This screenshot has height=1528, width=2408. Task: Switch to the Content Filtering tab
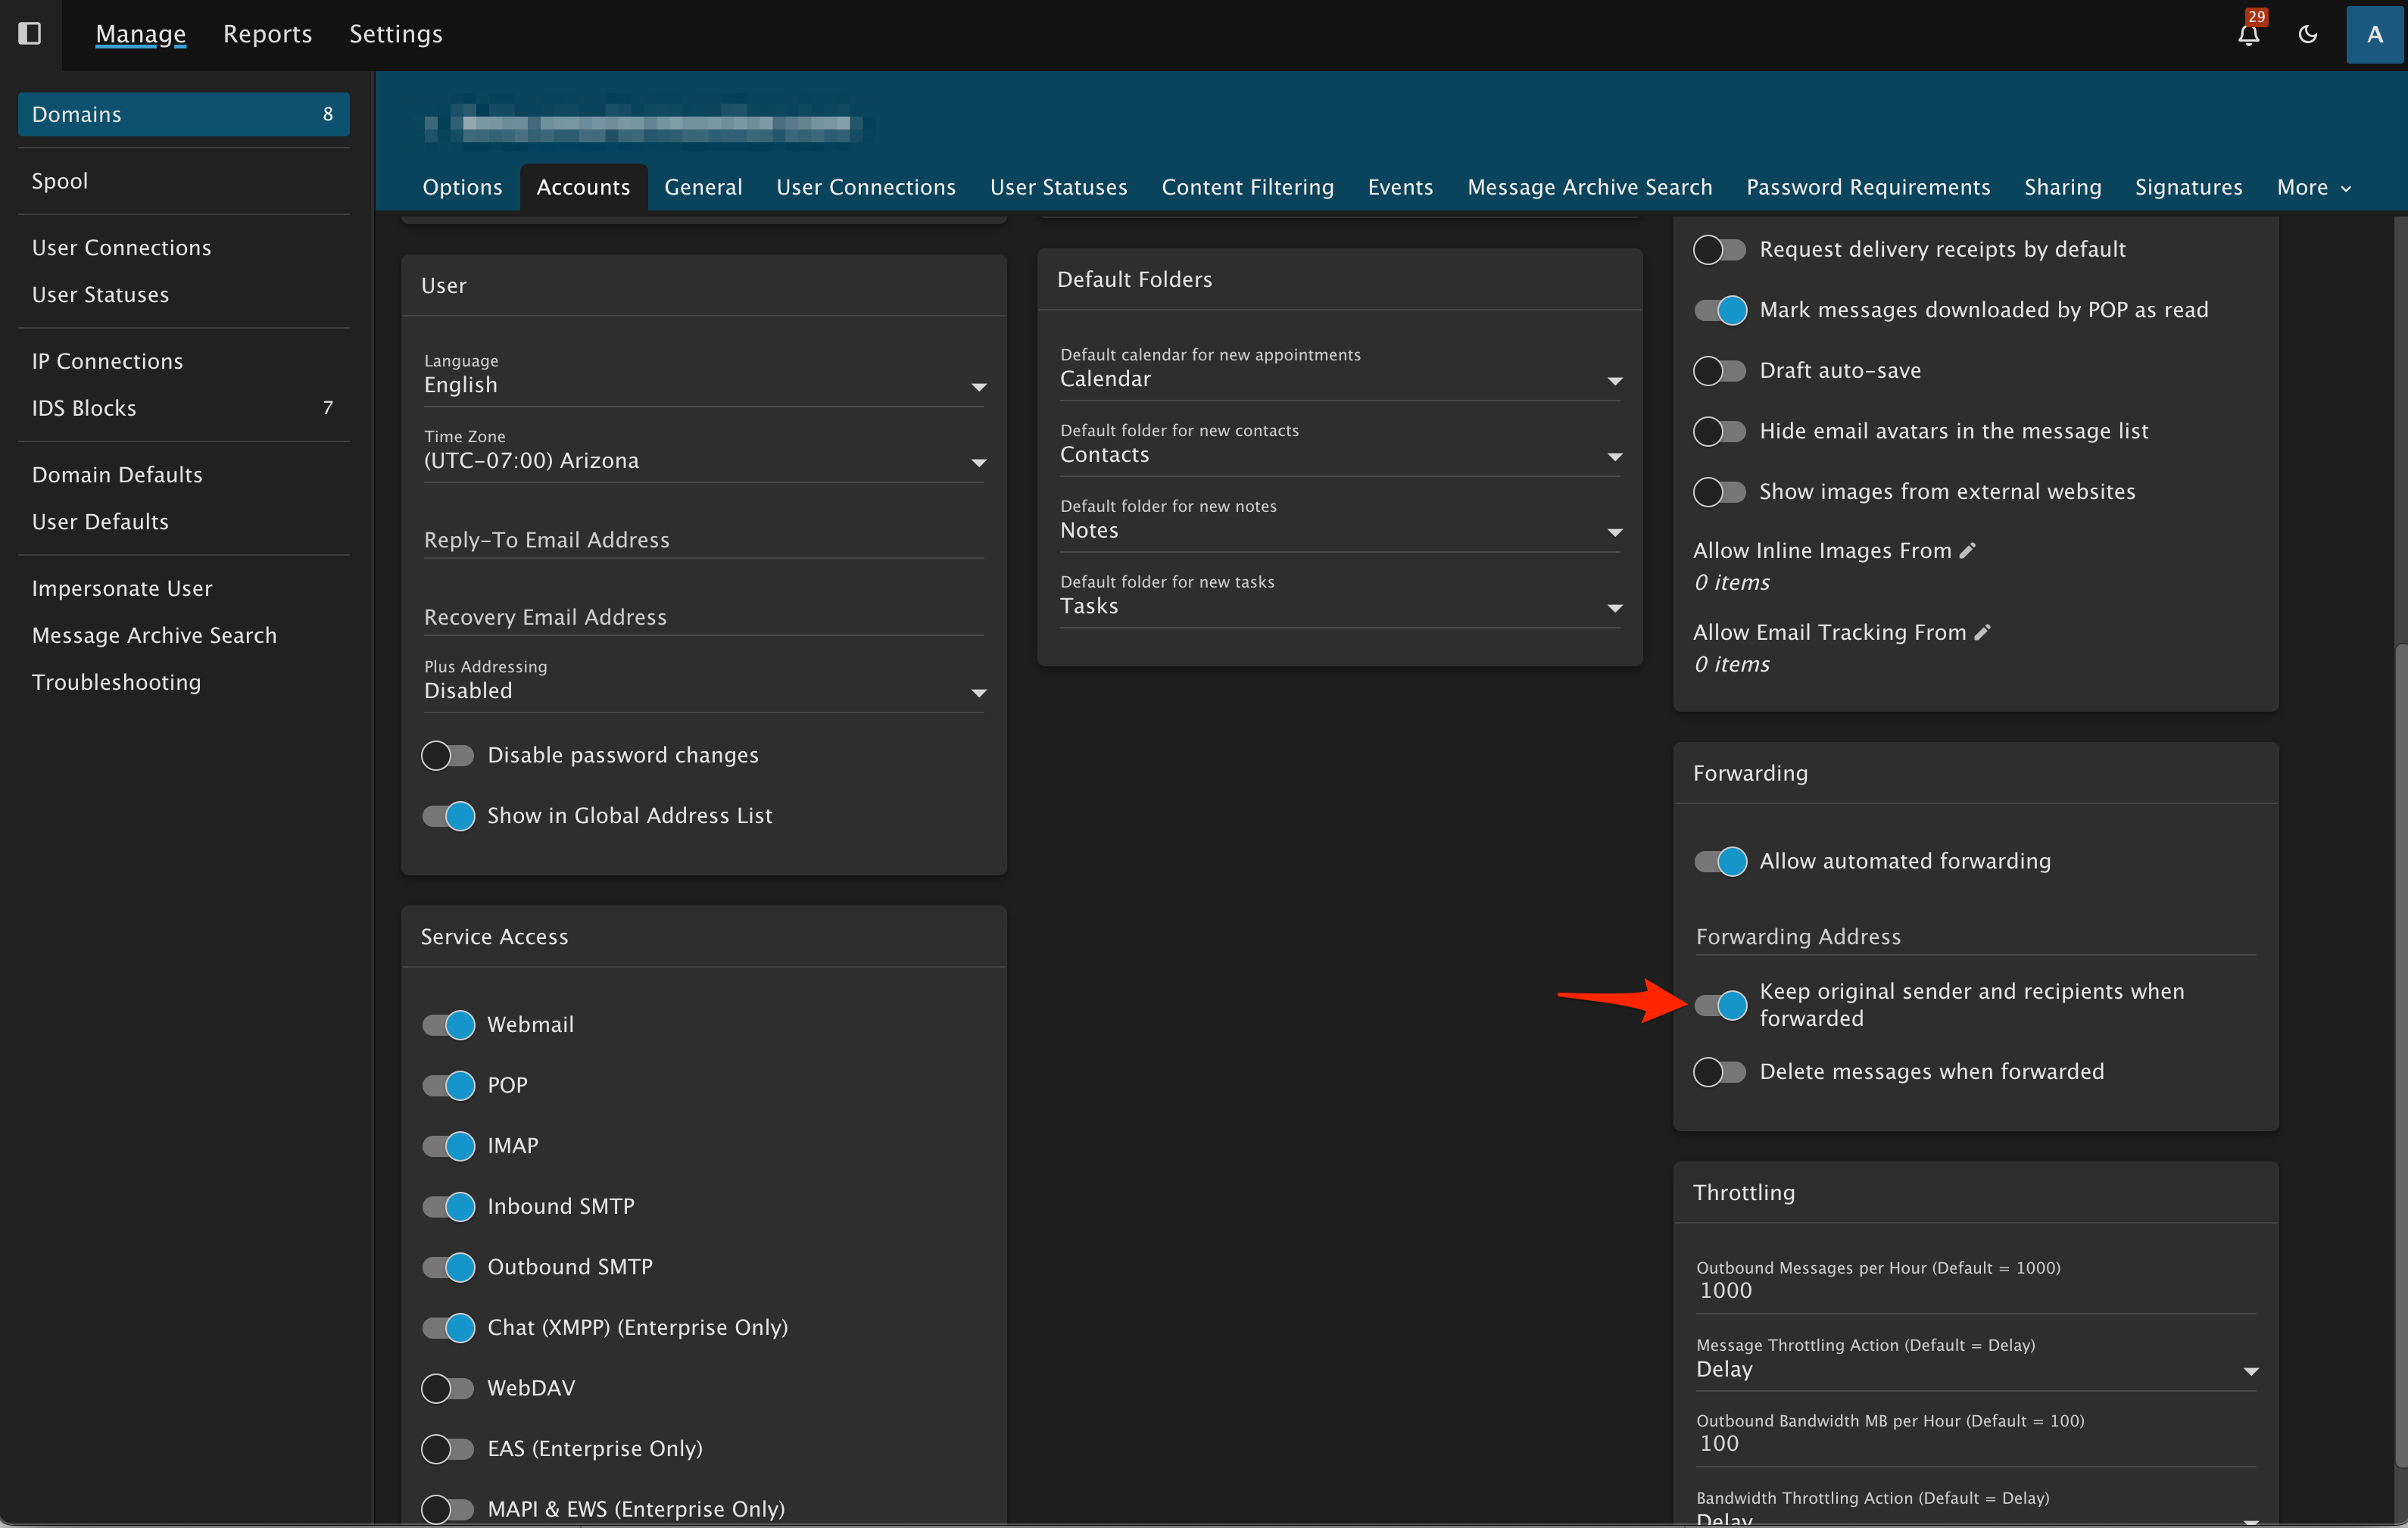point(1247,188)
